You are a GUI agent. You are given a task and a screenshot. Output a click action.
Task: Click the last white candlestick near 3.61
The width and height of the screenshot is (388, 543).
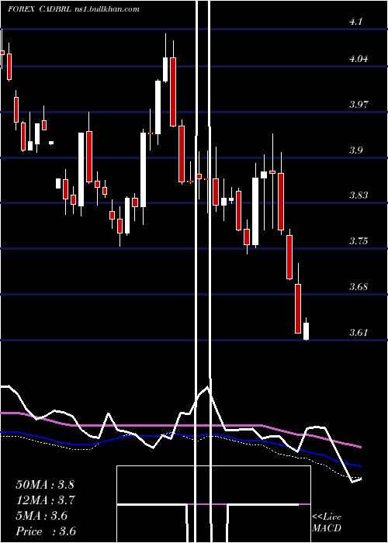[x=306, y=329]
